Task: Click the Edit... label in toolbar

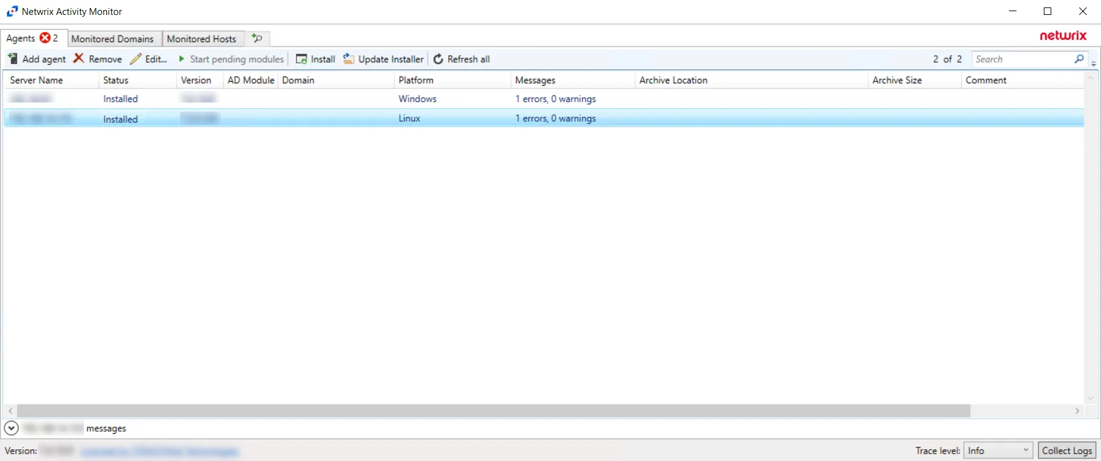Action: tap(156, 59)
